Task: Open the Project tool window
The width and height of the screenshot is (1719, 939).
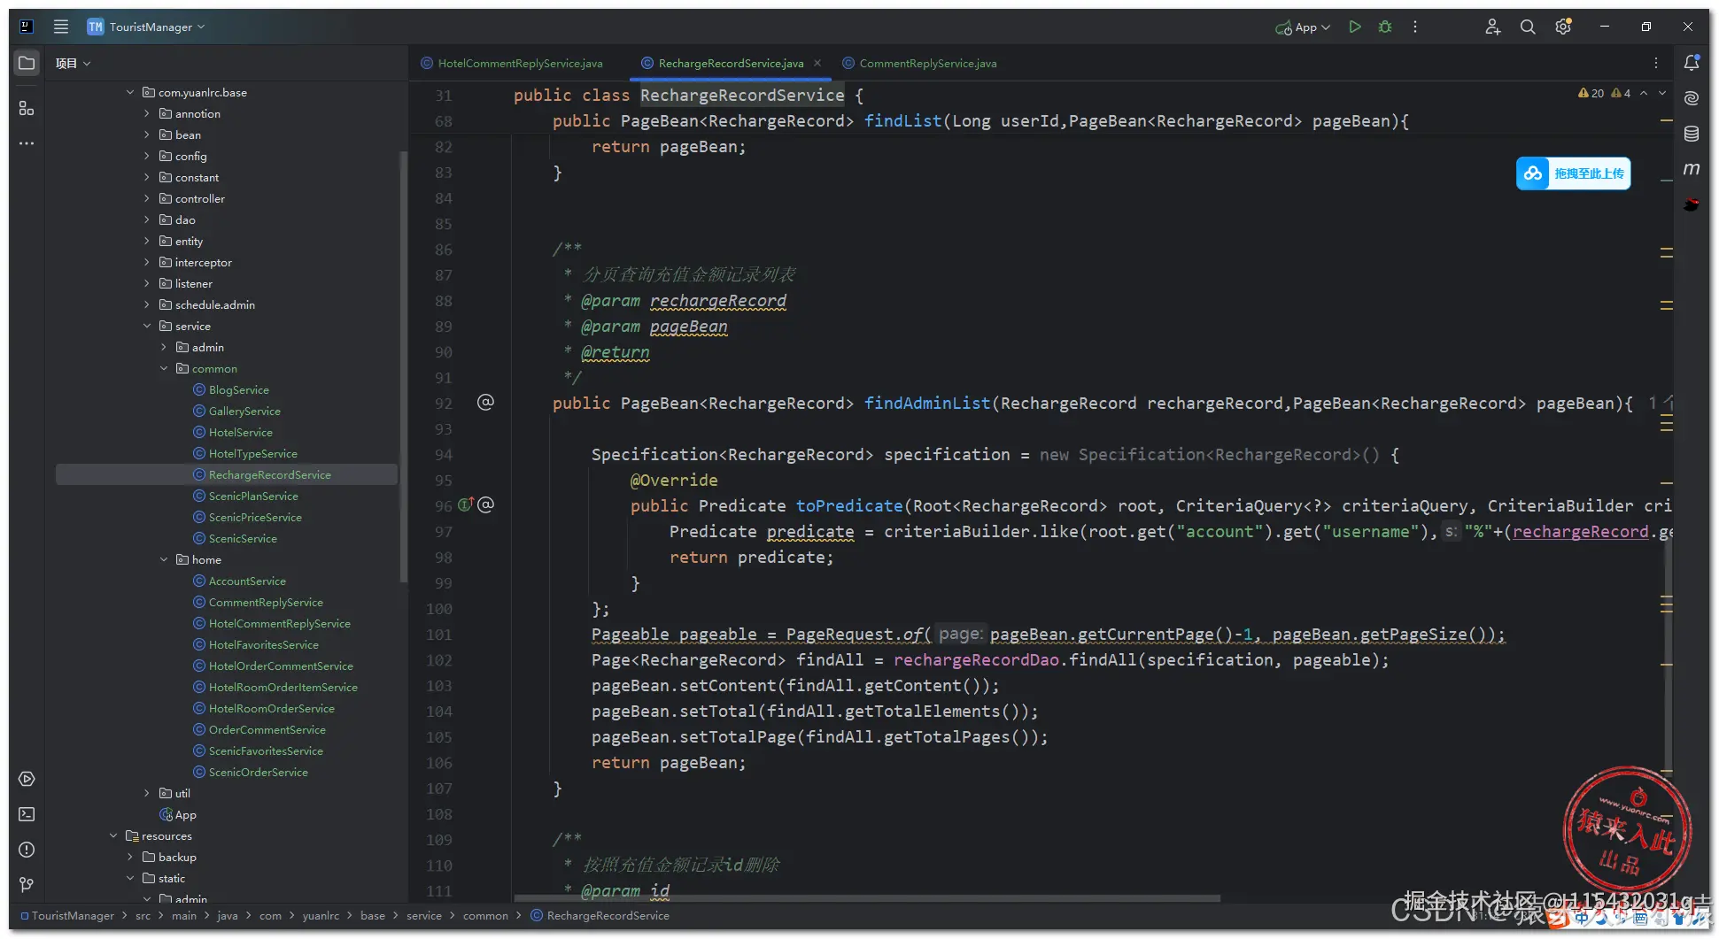Action: [27, 63]
